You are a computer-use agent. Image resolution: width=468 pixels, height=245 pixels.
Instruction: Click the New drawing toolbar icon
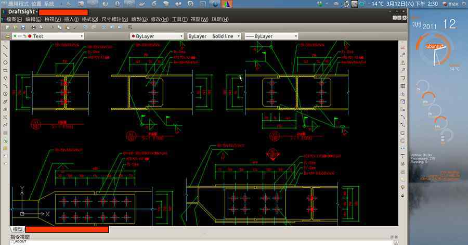8,28
